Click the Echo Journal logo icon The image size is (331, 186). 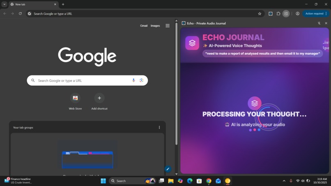coord(192,43)
